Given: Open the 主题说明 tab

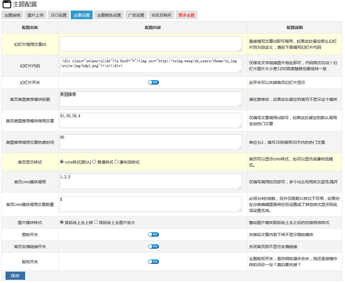Looking at the screenshot, I should (12, 15).
